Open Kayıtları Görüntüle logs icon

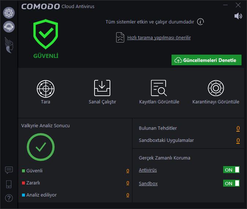point(159,88)
